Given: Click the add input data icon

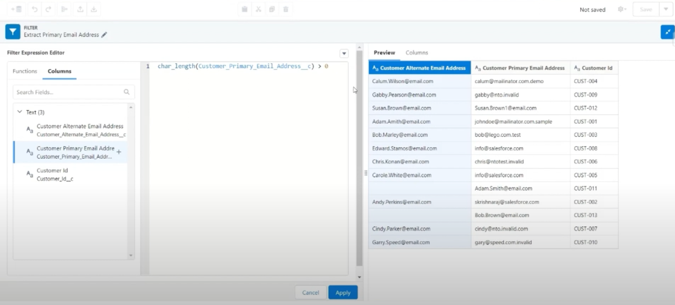Looking at the screenshot, I should pos(16,9).
